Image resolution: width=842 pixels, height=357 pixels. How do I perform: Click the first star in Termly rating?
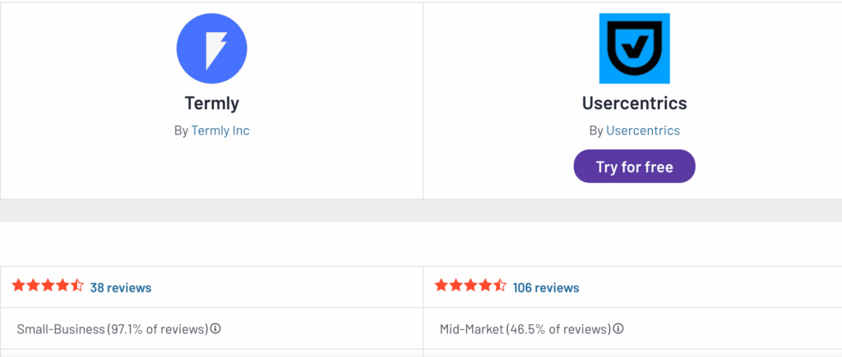18,285
